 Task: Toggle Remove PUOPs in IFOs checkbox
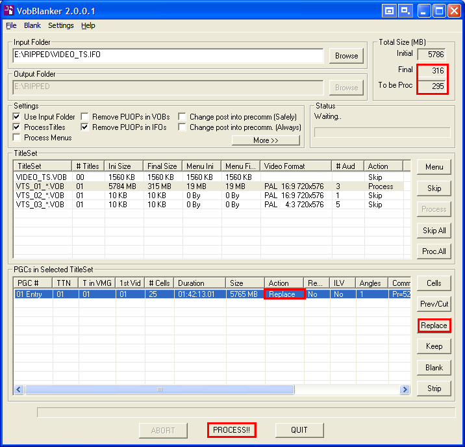[x=85, y=127]
